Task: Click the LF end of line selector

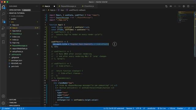Action: (x=144, y=108)
